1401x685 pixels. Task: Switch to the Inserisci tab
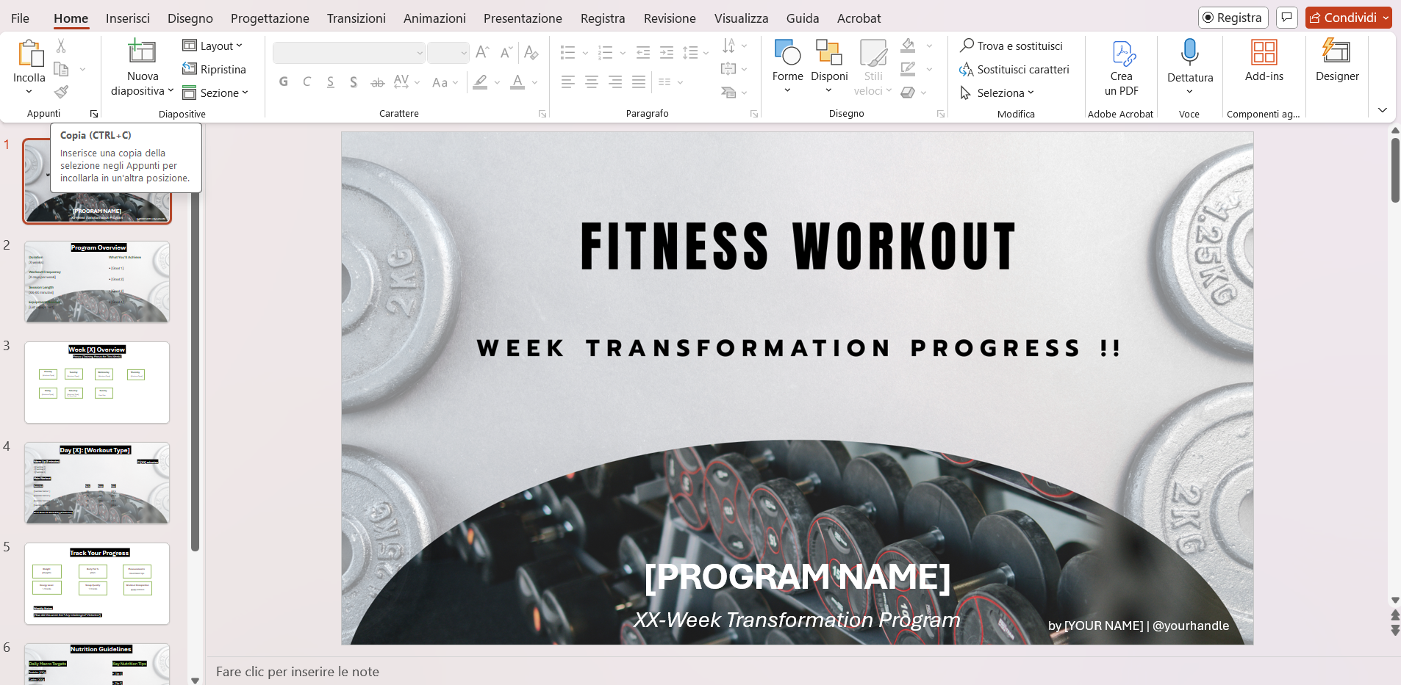(128, 18)
